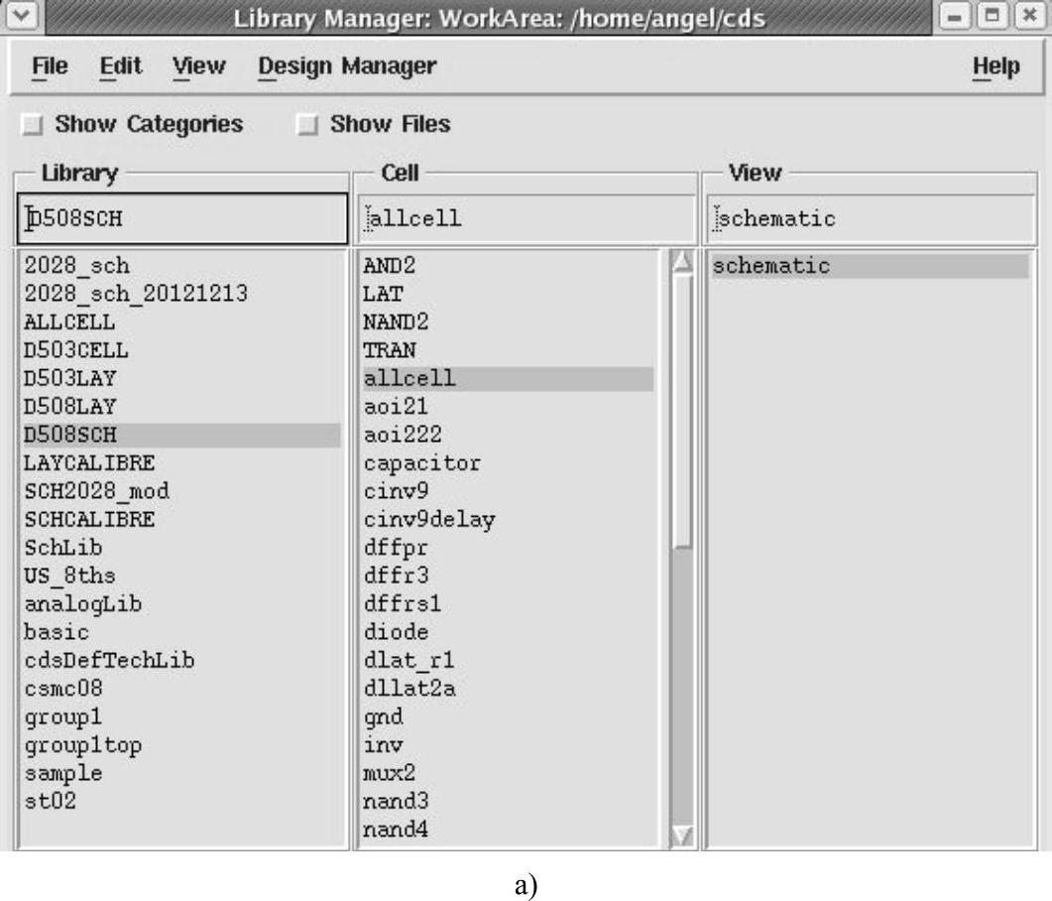Toggle the Show Files checkbox
The height and width of the screenshot is (901, 1052).
(309, 125)
